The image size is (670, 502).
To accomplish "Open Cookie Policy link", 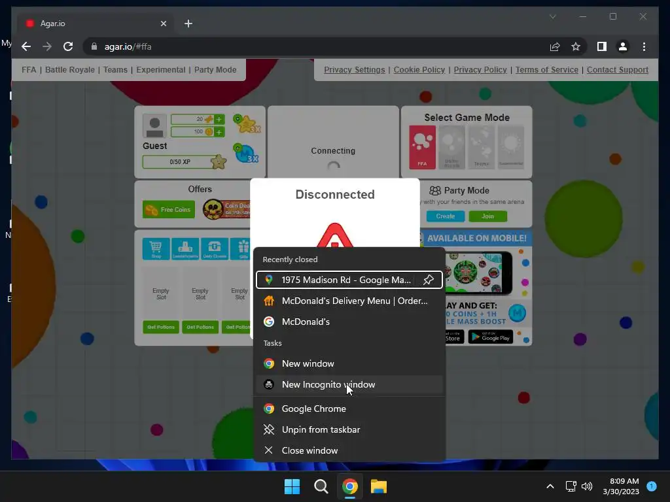I will pos(419,69).
